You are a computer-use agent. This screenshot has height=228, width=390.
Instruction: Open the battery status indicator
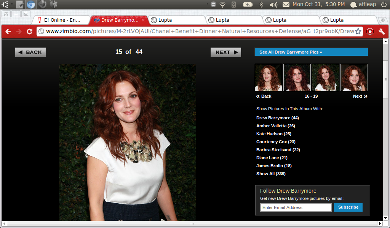click(x=248, y=5)
